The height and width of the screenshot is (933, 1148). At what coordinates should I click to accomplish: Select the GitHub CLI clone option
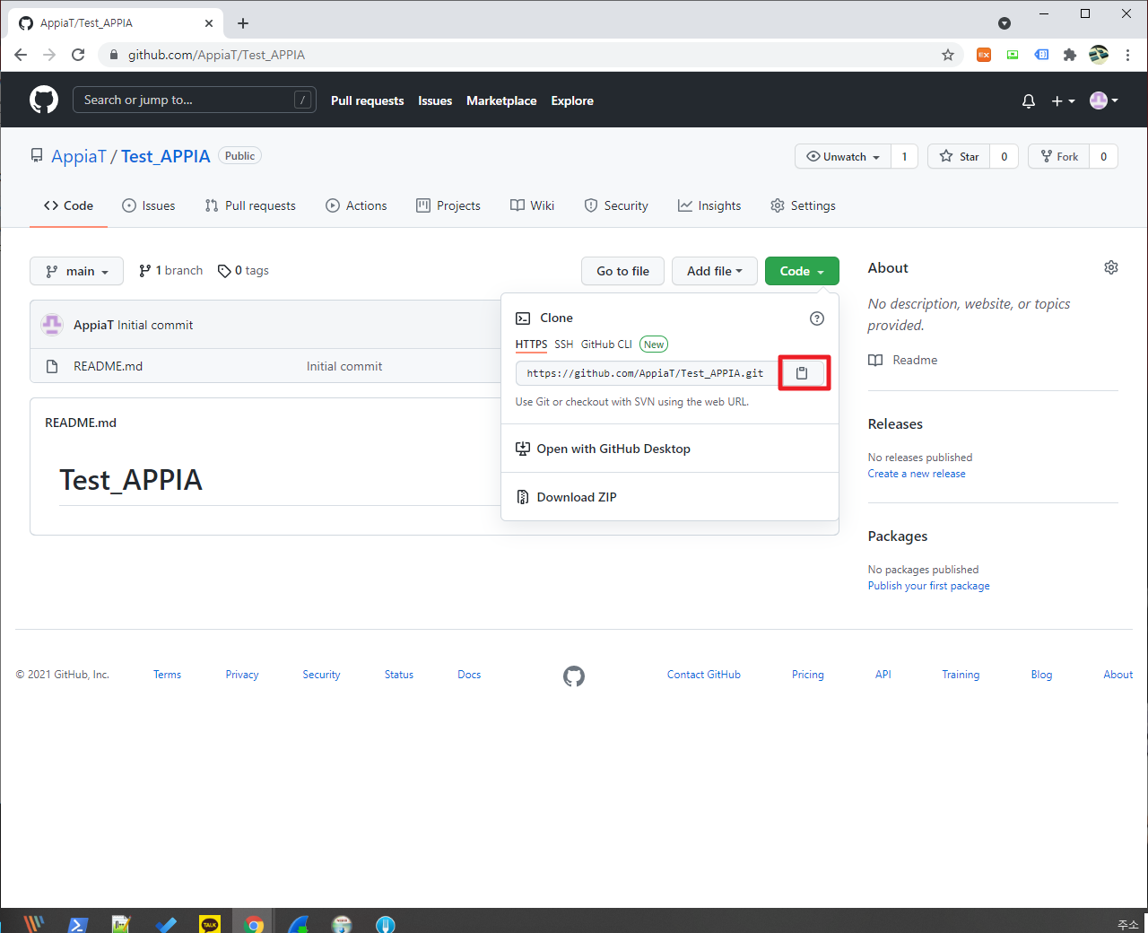[x=606, y=344]
